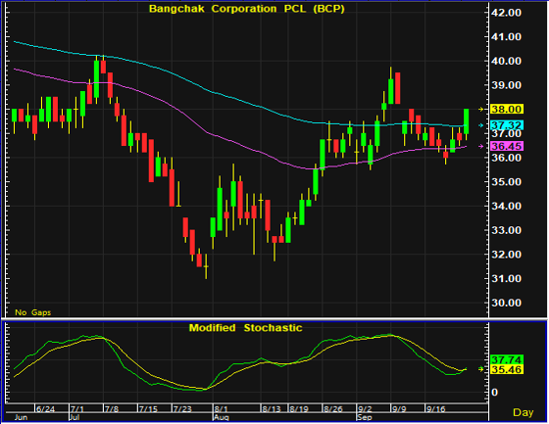The width and height of the screenshot is (549, 424).
Task: Click the yellow arrow beside stochastic values
Action: (481, 369)
